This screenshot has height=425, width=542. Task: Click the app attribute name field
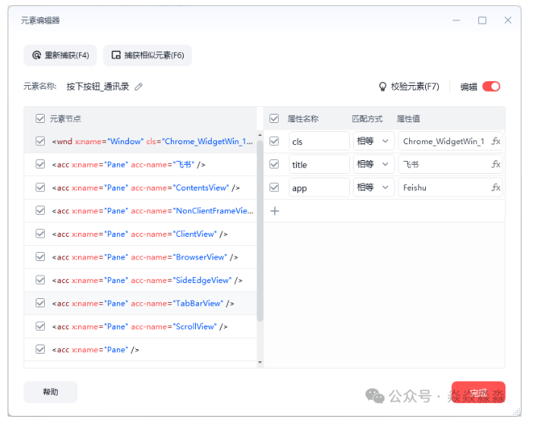click(319, 187)
